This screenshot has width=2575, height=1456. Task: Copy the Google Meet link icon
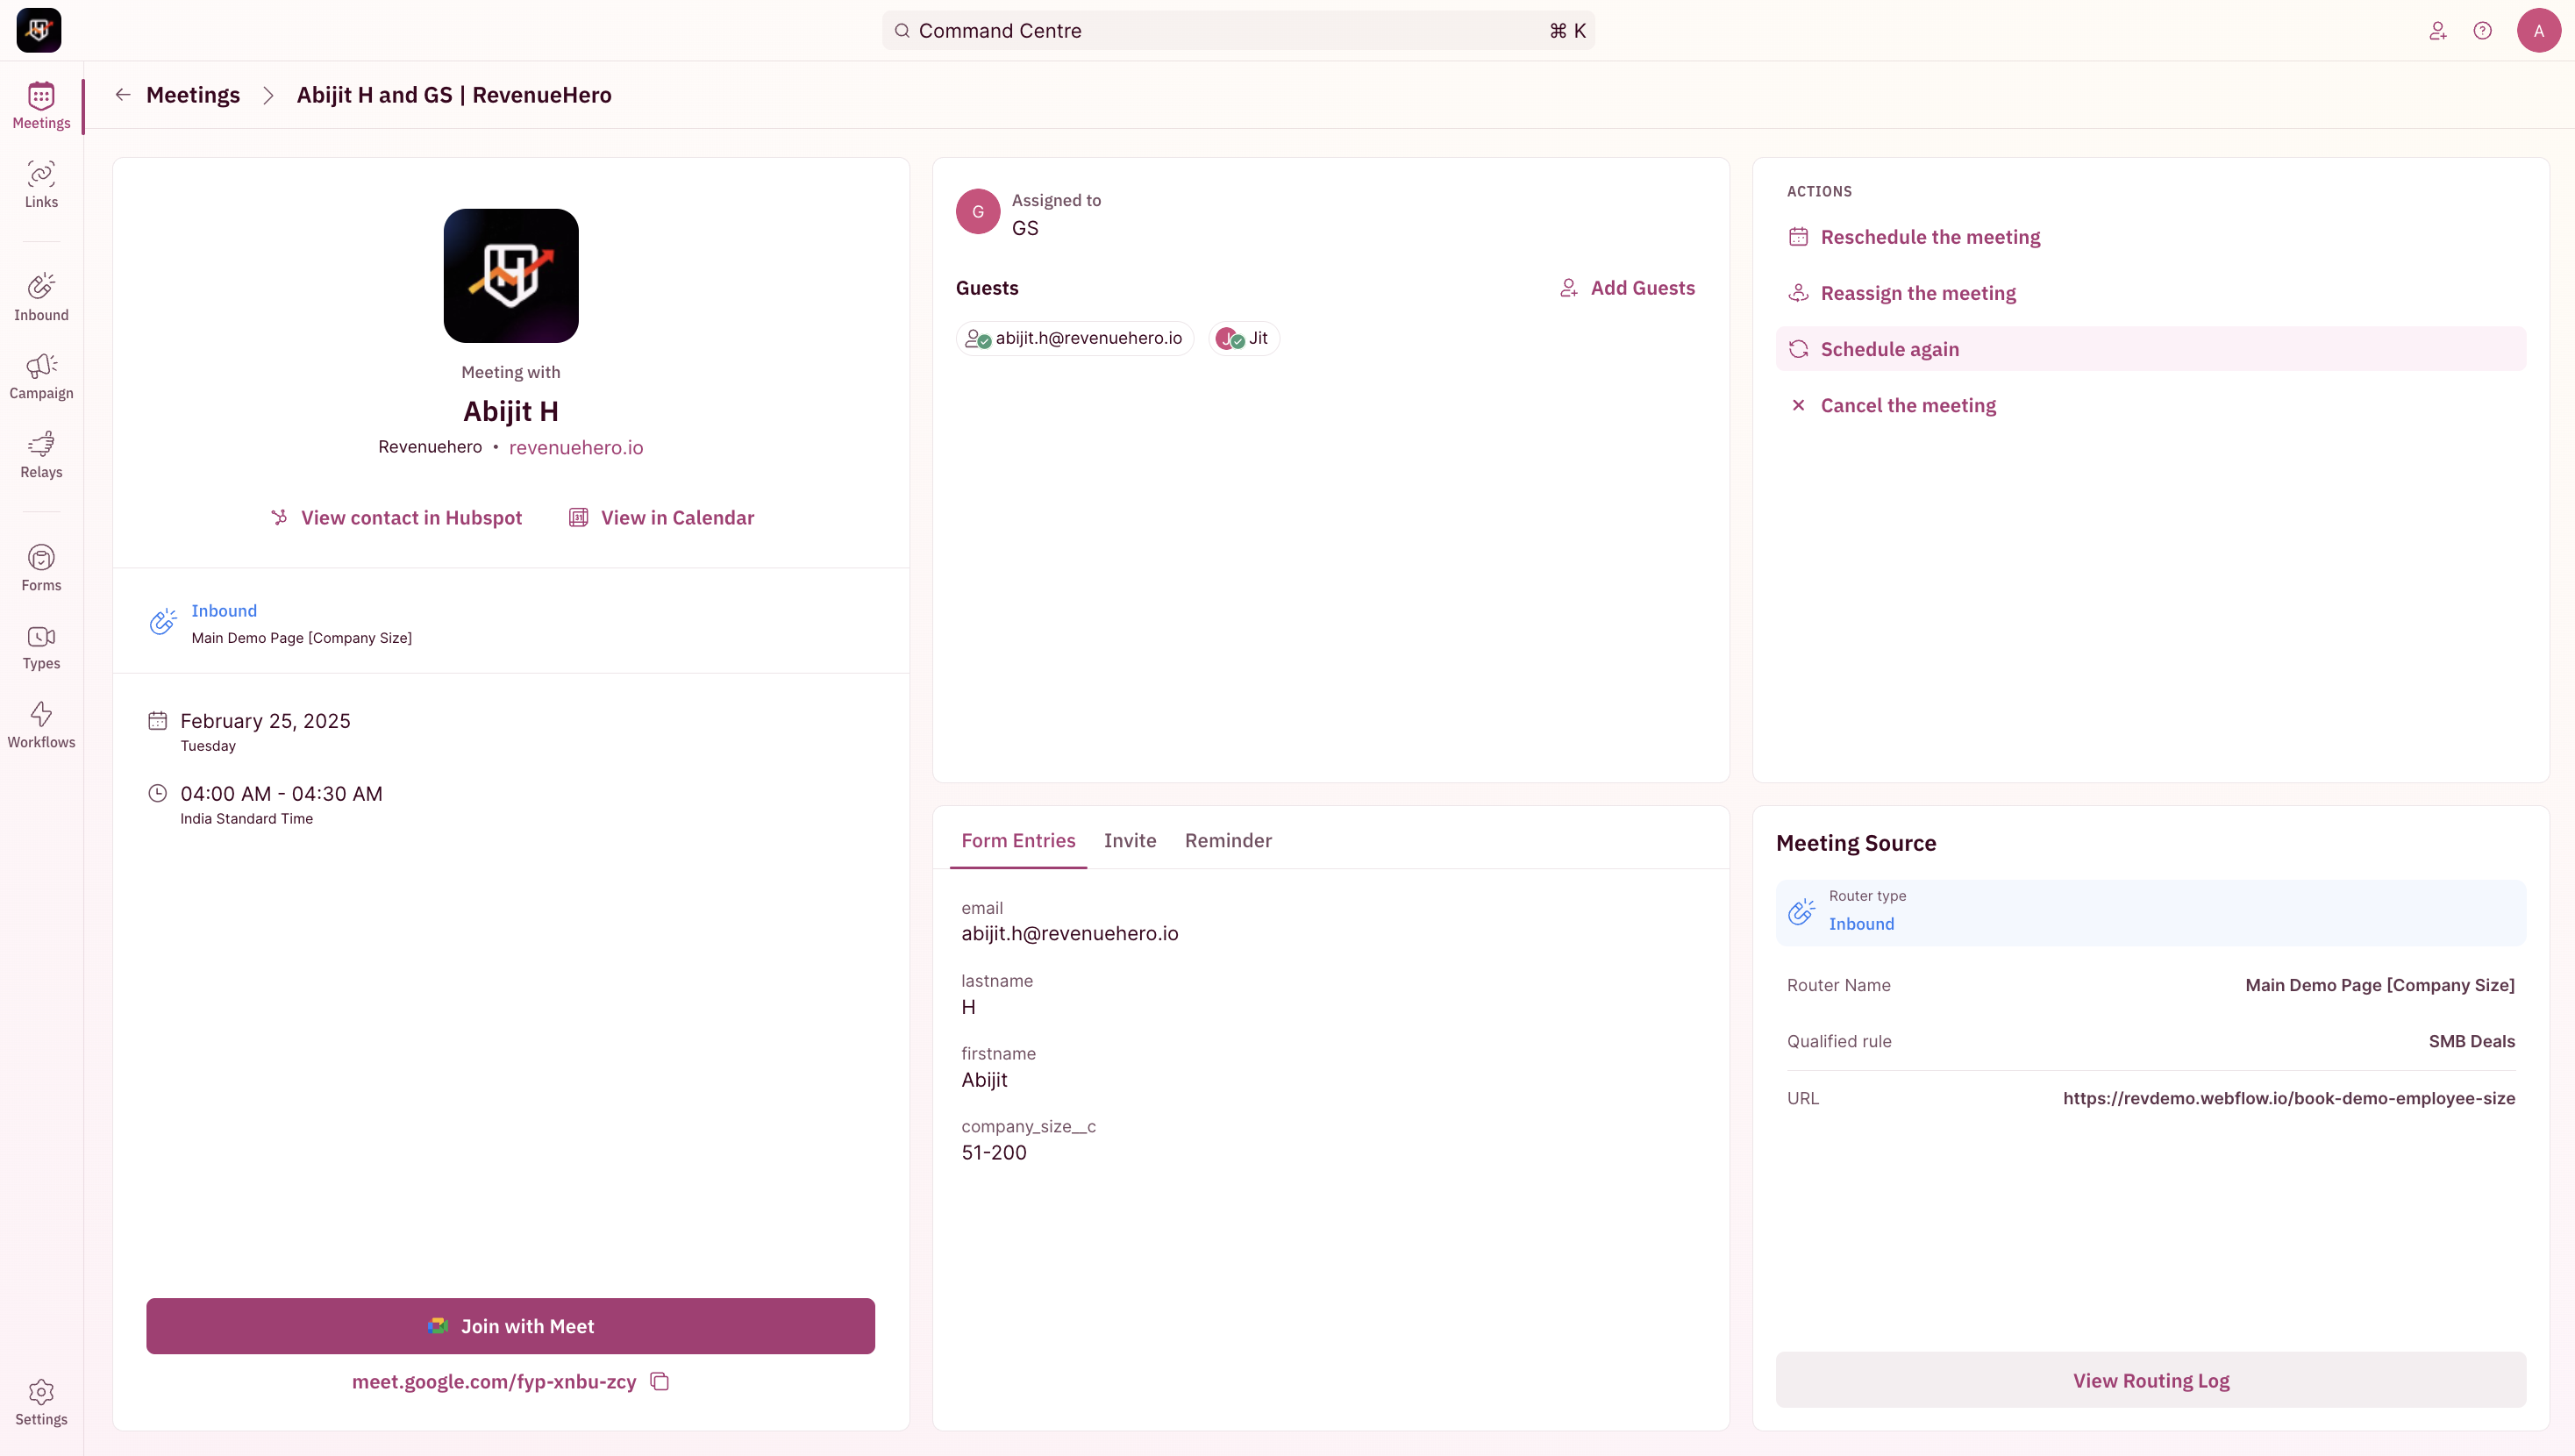point(660,1381)
